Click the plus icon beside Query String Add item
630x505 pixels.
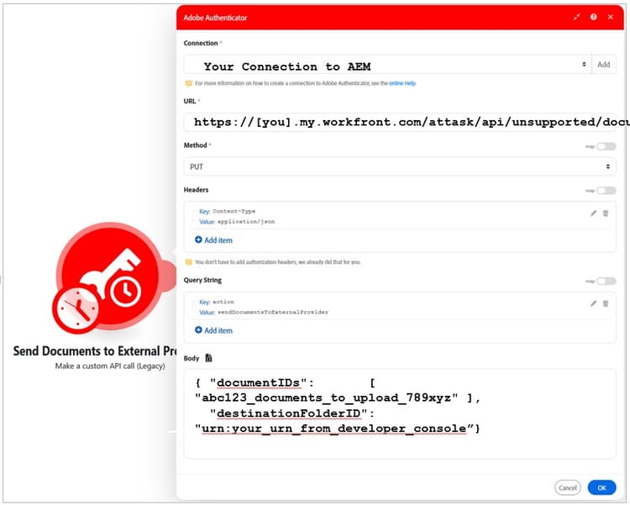[x=198, y=329]
